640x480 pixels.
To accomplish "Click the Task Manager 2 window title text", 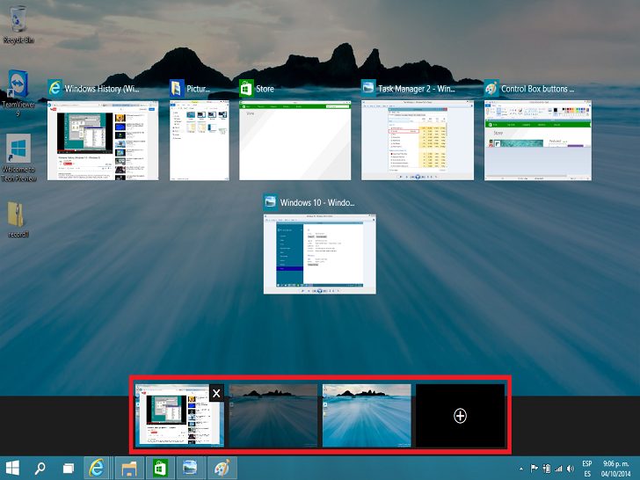I will (417, 89).
